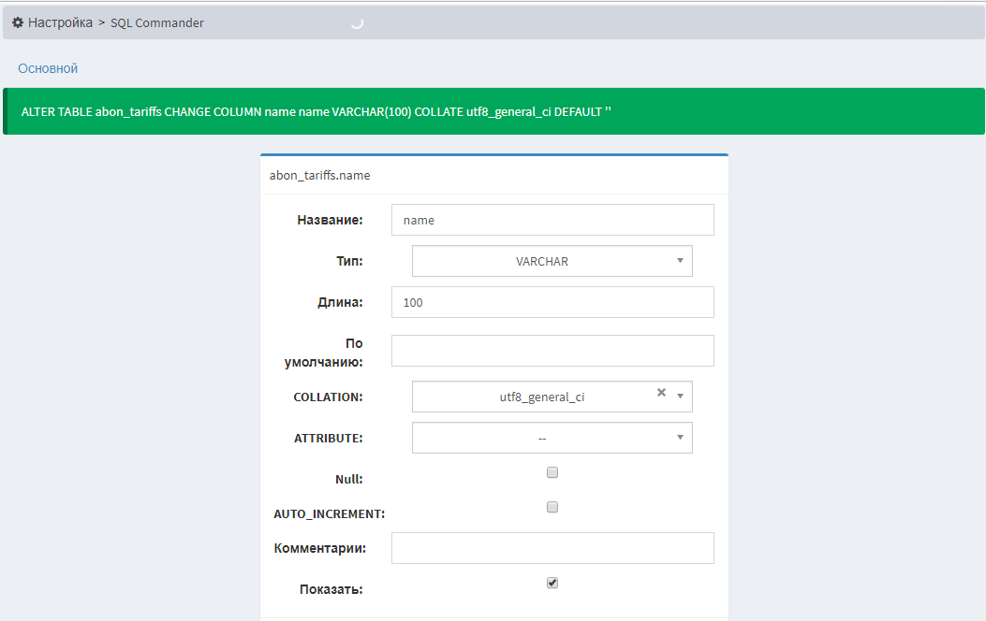The width and height of the screenshot is (986, 621).
Task: Switch to the Основной tab
Action: point(48,68)
